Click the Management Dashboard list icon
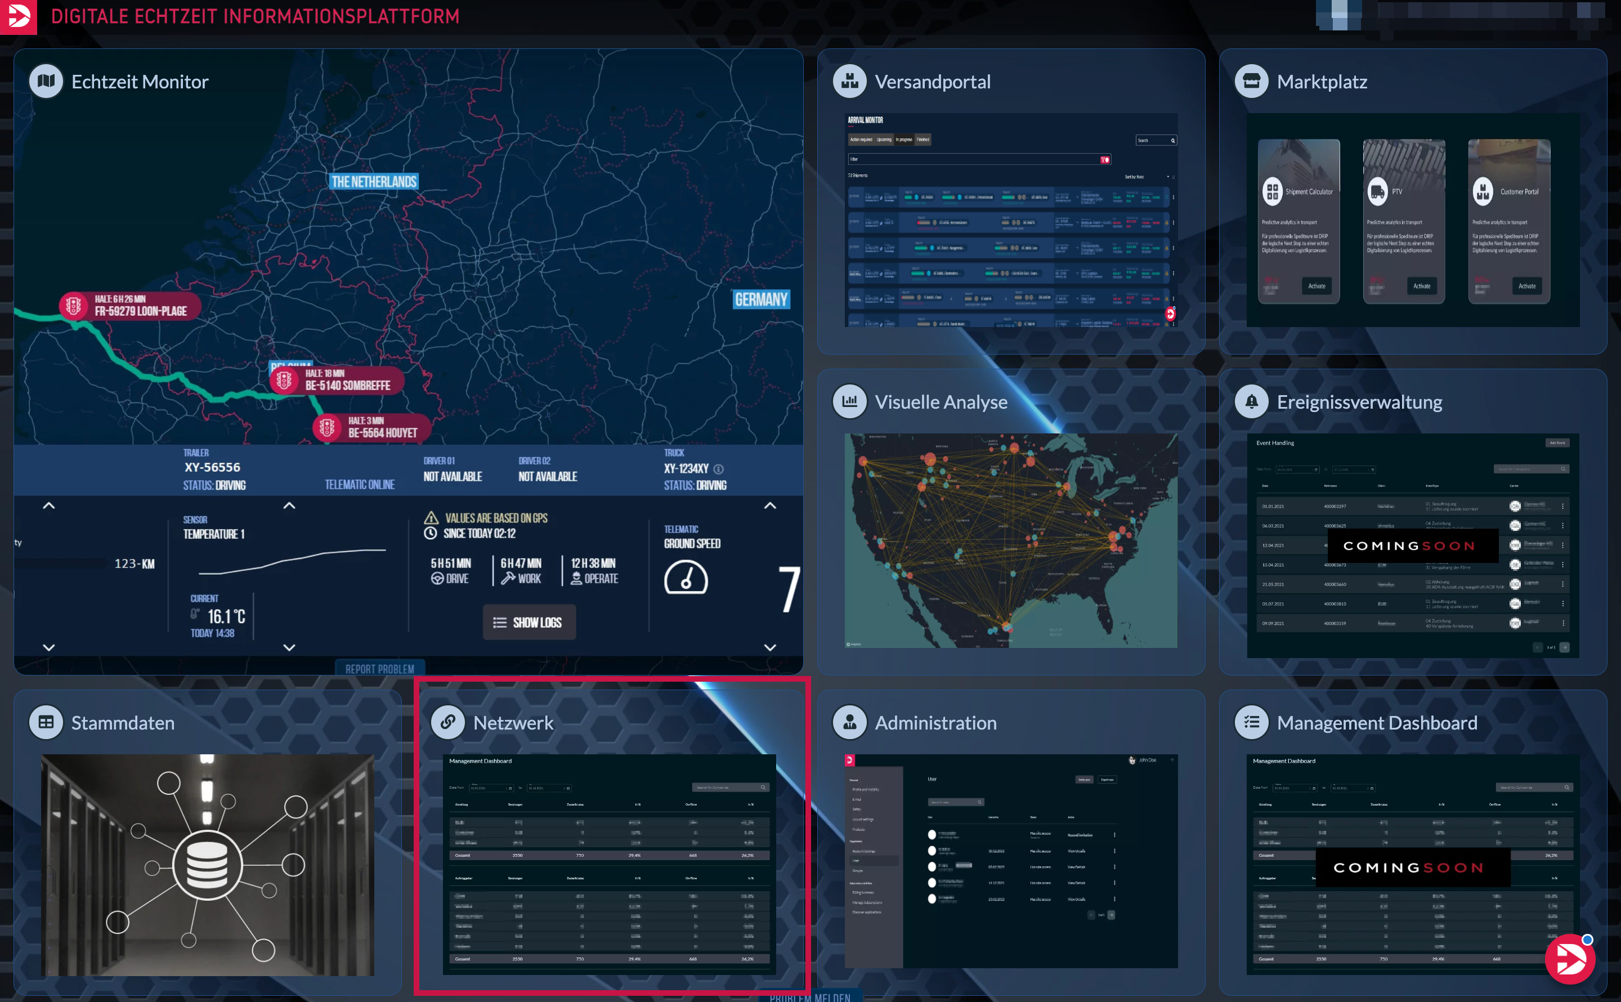 (x=1251, y=722)
